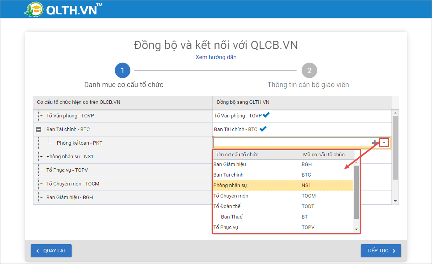Click the BGH code cell in dropdown
432x264 pixels.
point(307,164)
